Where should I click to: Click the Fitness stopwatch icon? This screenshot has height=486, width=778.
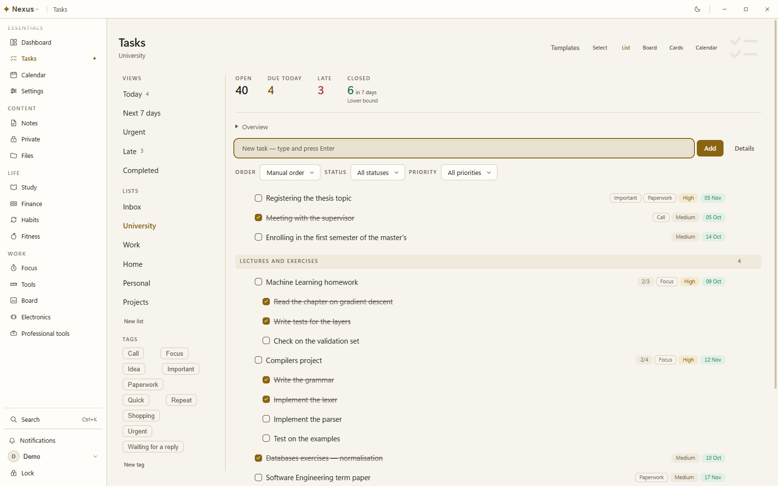(x=14, y=236)
